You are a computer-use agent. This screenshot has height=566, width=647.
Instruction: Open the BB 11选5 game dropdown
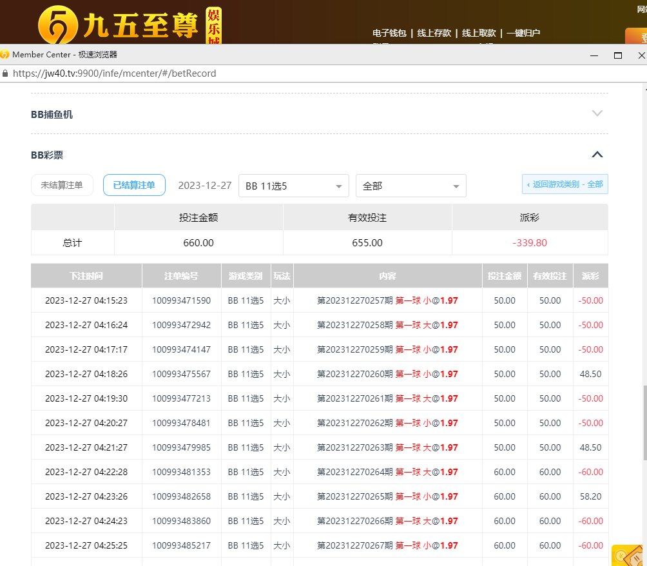point(293,186)
